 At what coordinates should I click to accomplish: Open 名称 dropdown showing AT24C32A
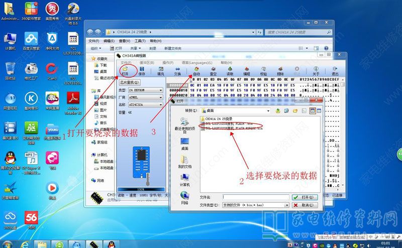click(161, 104)
